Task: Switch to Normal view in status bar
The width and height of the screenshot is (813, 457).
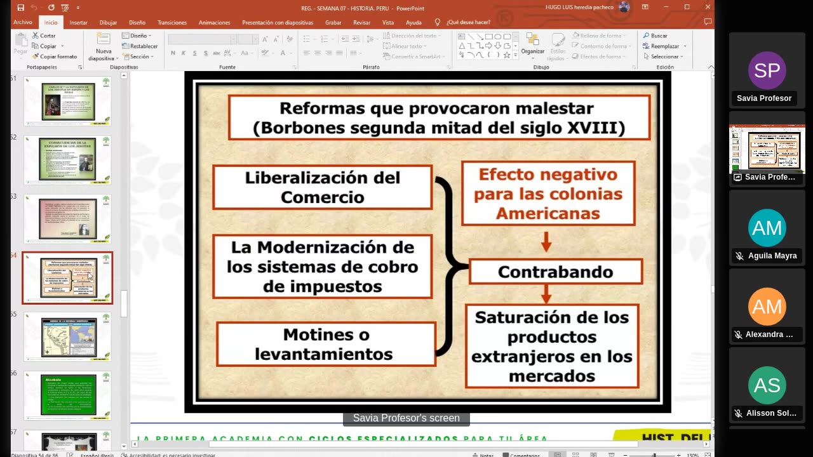Action: pyautogui.click(x=557, y=454)
